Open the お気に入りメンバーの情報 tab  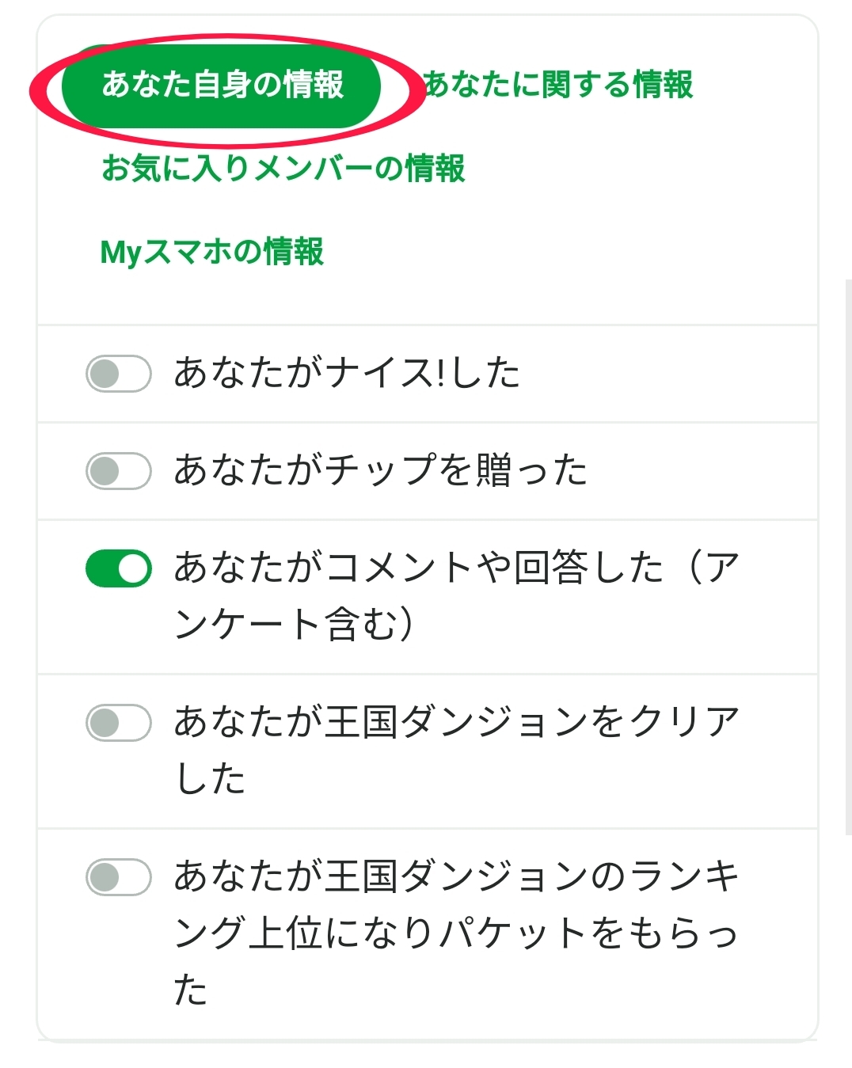point(283,169)
